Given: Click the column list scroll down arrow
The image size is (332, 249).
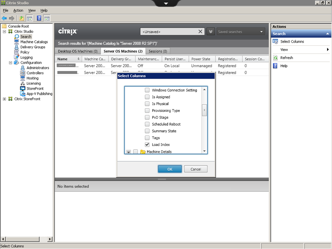Looking at the screenshot, I should [204, 151].
